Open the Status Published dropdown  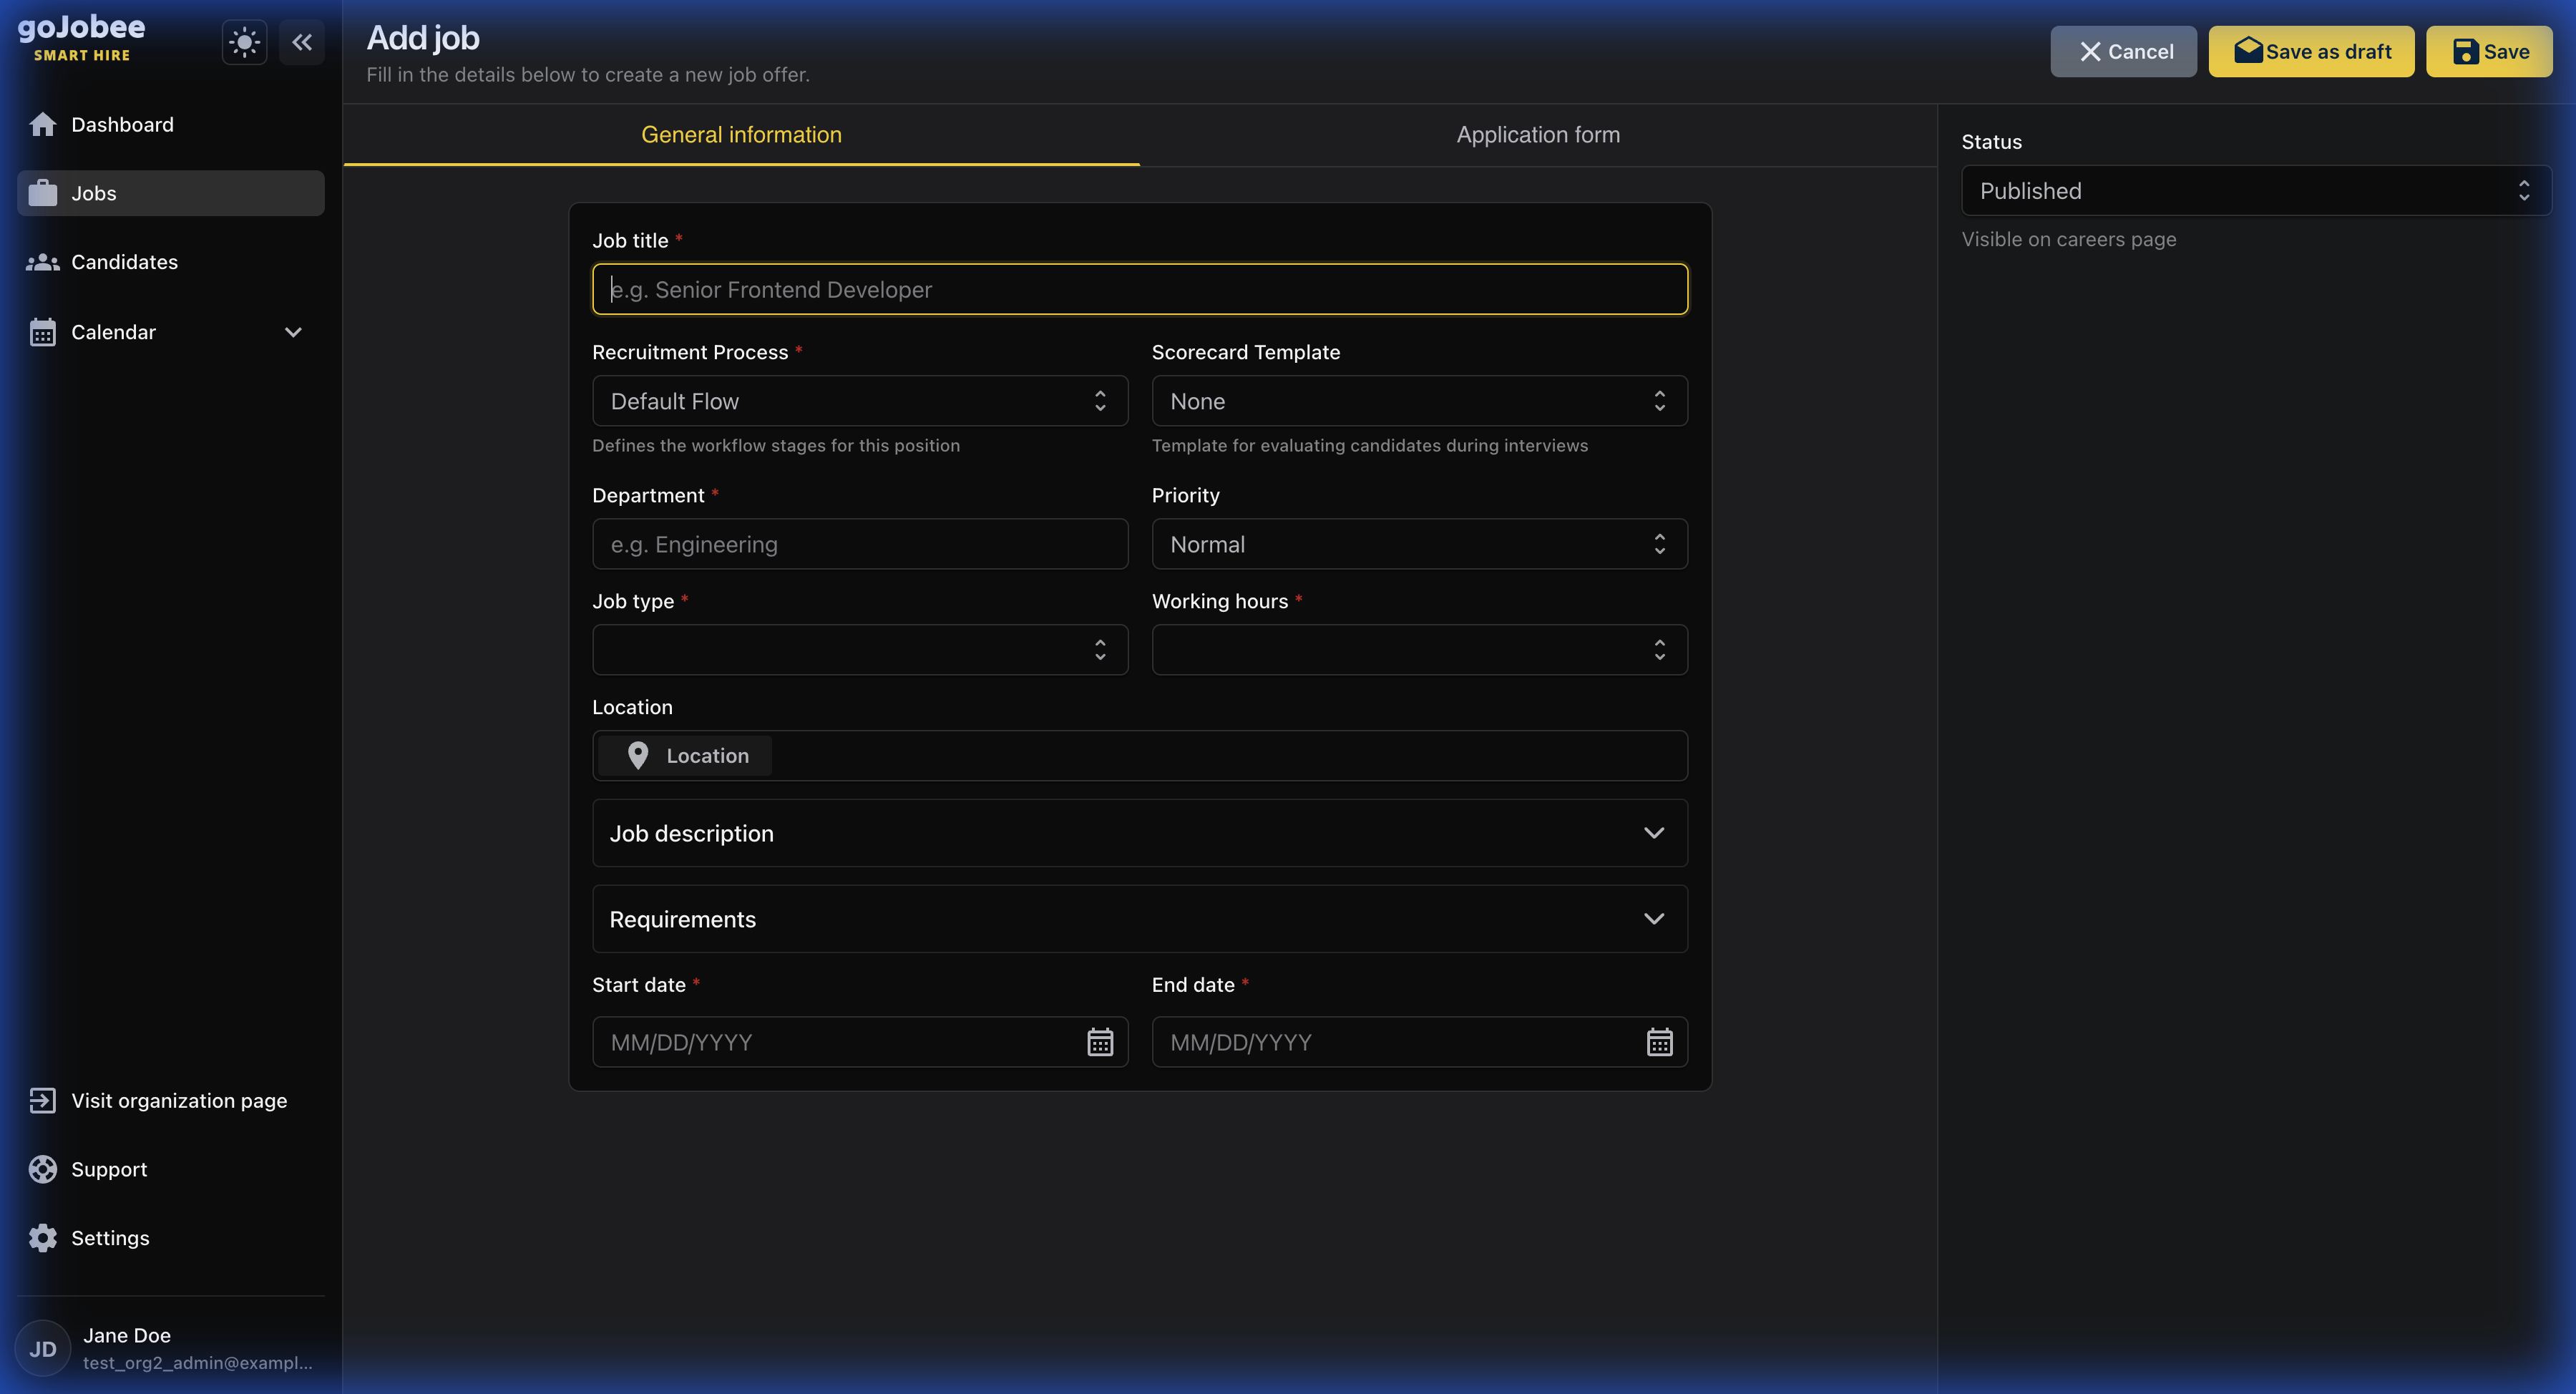pyautogui.click(x=2255, y=191)
